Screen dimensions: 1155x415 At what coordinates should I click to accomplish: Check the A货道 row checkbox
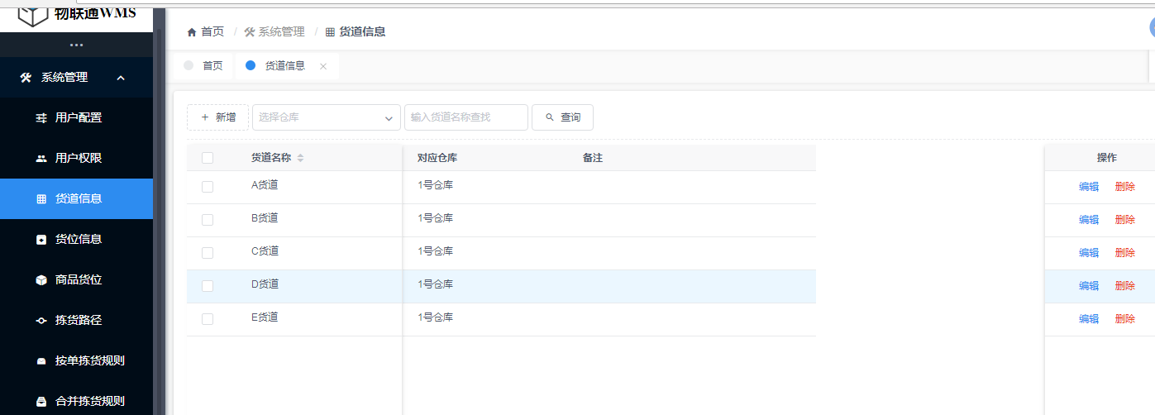(x=208, y=187)
